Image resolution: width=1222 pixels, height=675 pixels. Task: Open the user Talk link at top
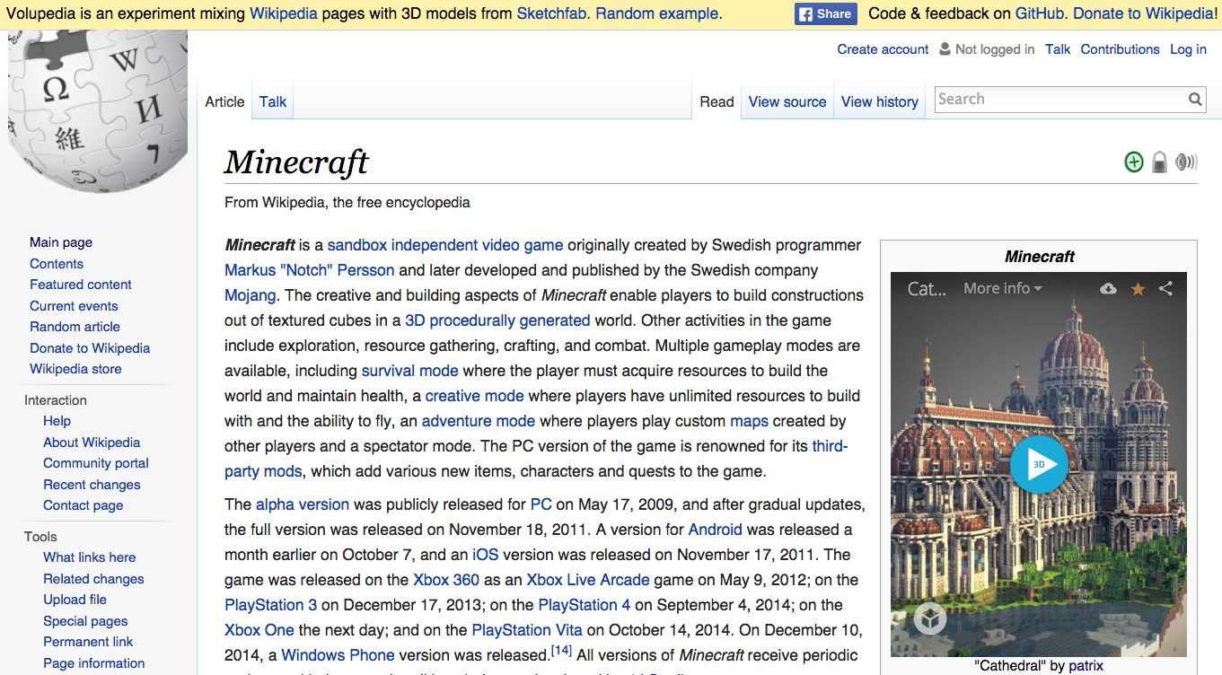pos(1058,49)
